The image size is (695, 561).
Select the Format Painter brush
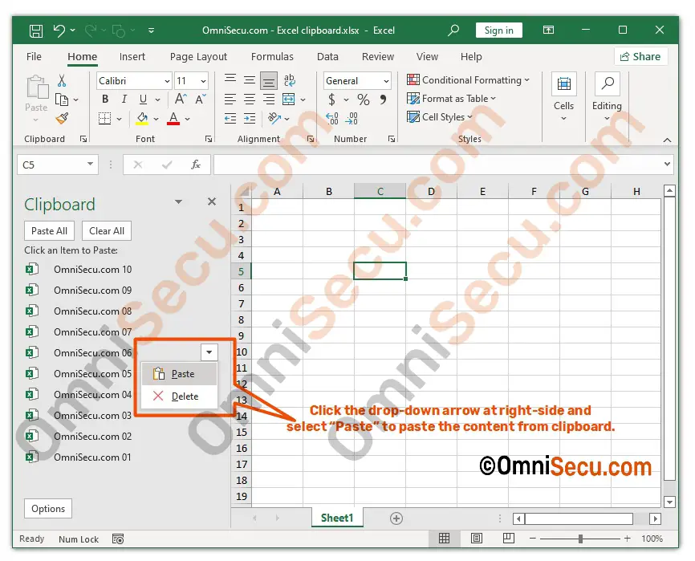[62, 118]
